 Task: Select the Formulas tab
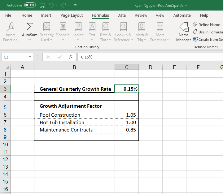(x=100, y=15)
